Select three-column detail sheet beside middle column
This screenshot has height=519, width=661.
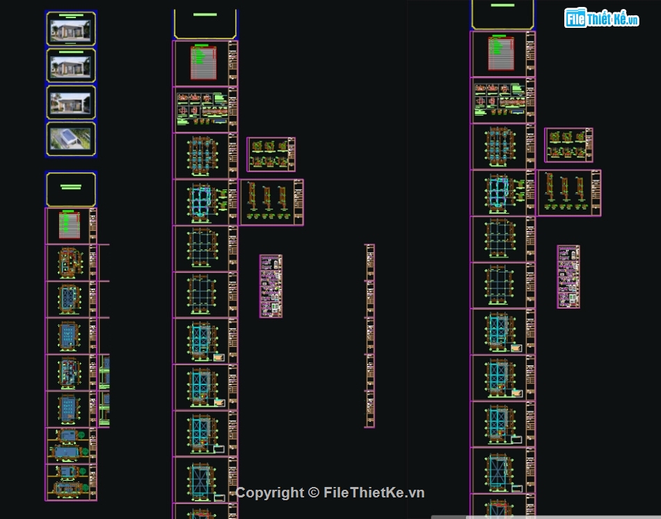click(x=271, y=202)
